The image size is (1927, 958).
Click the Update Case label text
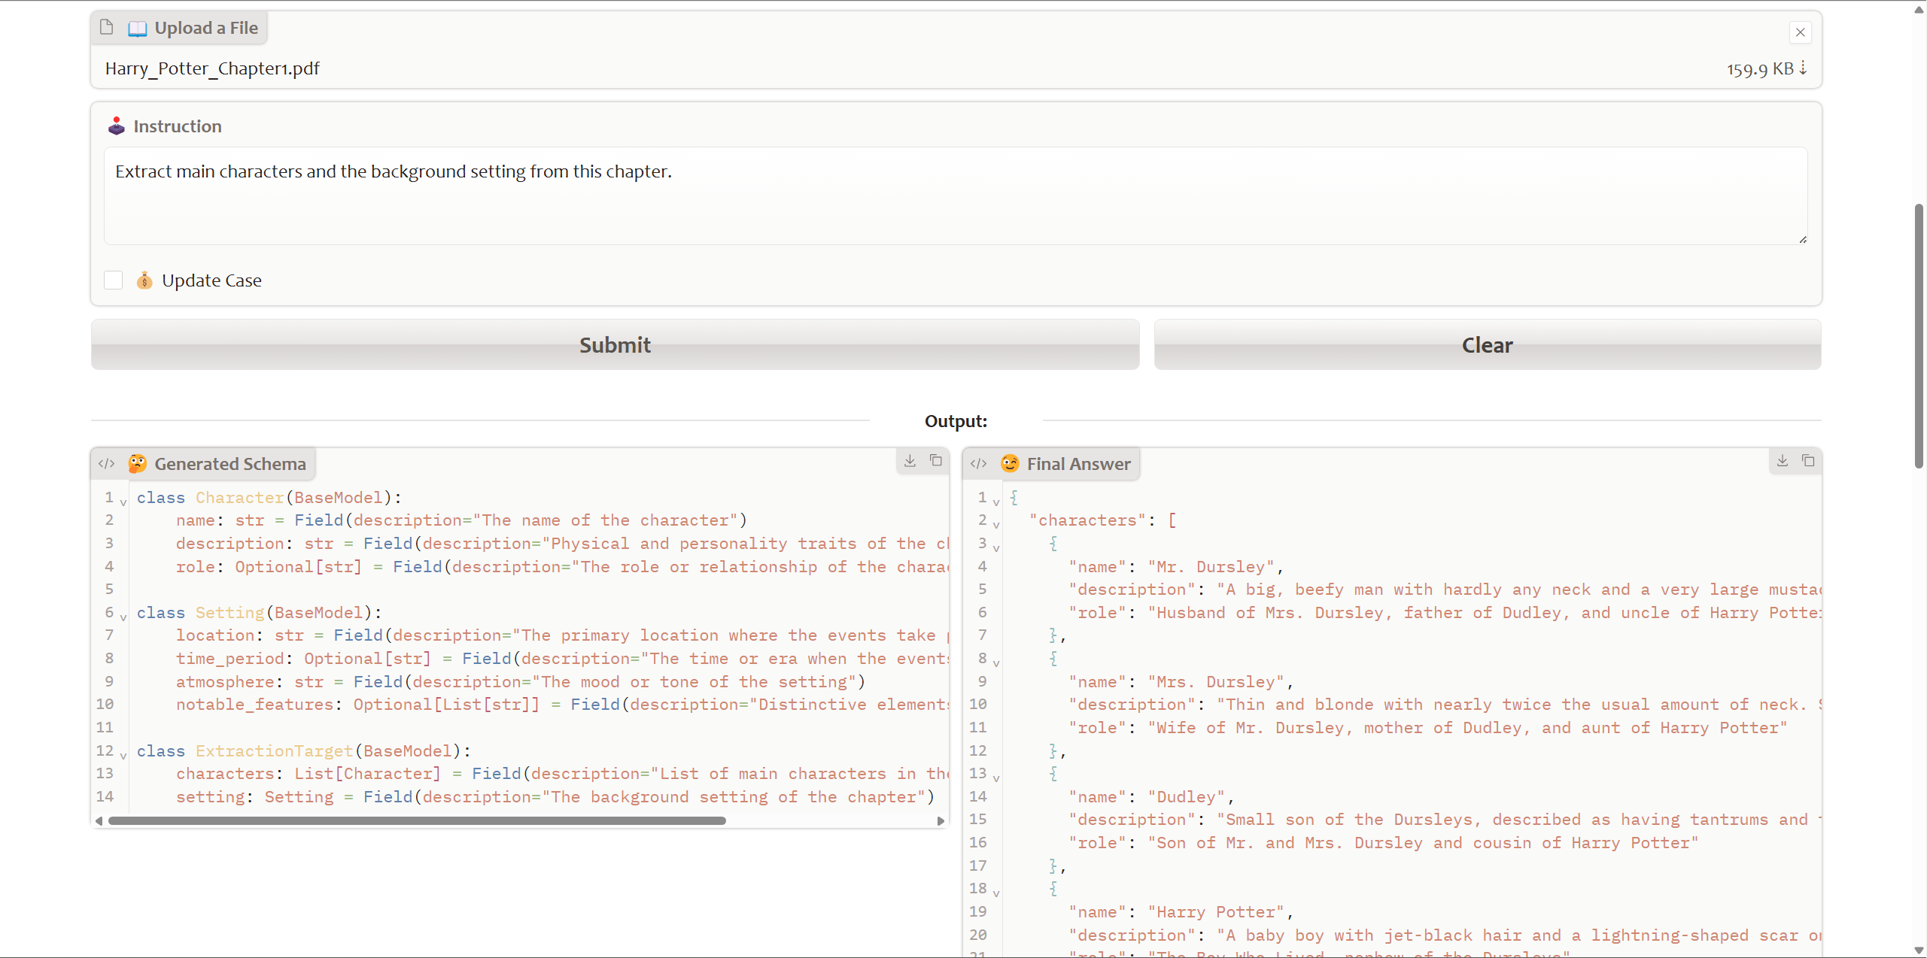click(x=211, y=280)
